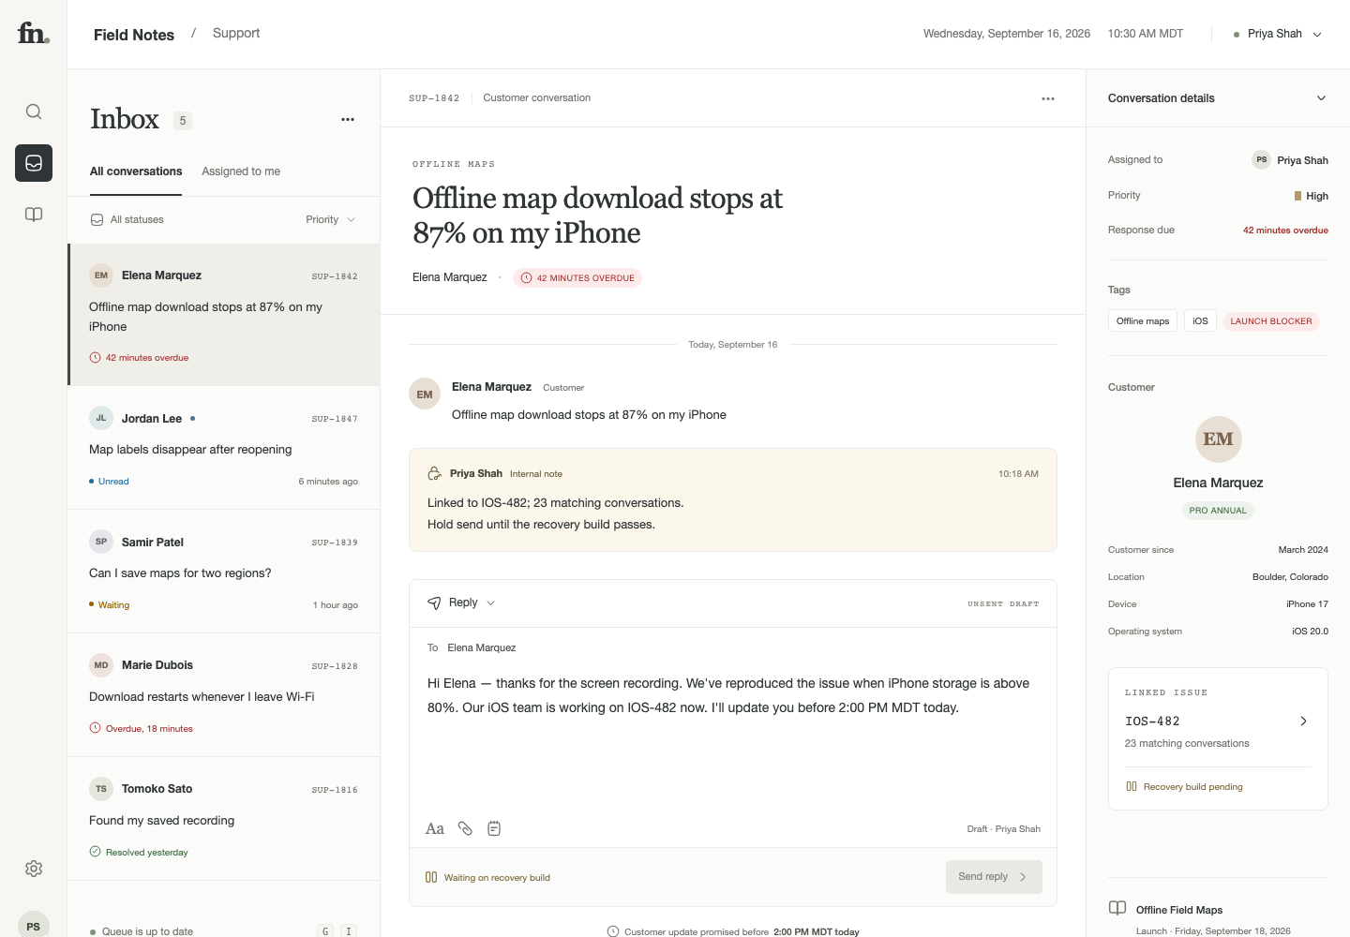1350x937 pixels.
Task: Click the Elena Marquez name in customer panel
Action: click(1218, 483)
